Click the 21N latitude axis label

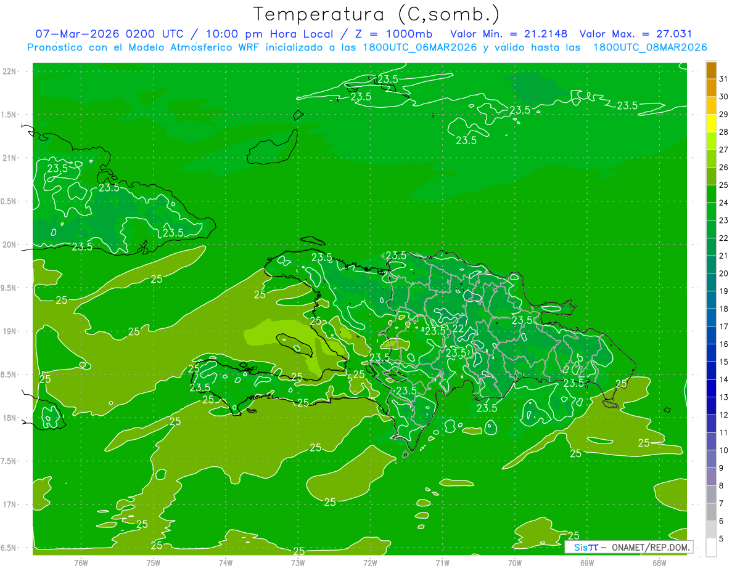tap(10, 158)
